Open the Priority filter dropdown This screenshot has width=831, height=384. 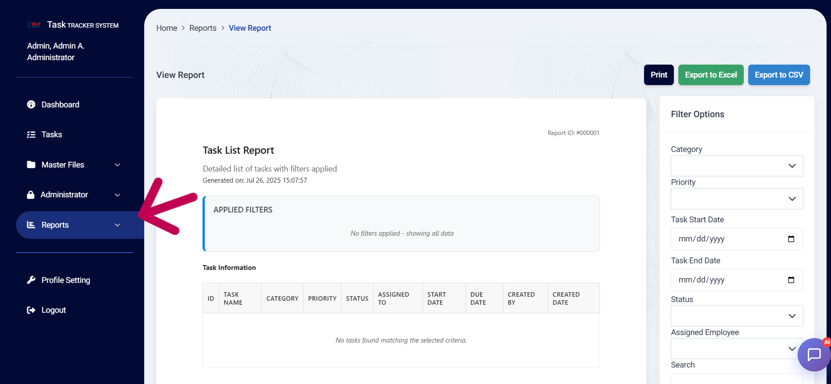(x=737, y=199)
